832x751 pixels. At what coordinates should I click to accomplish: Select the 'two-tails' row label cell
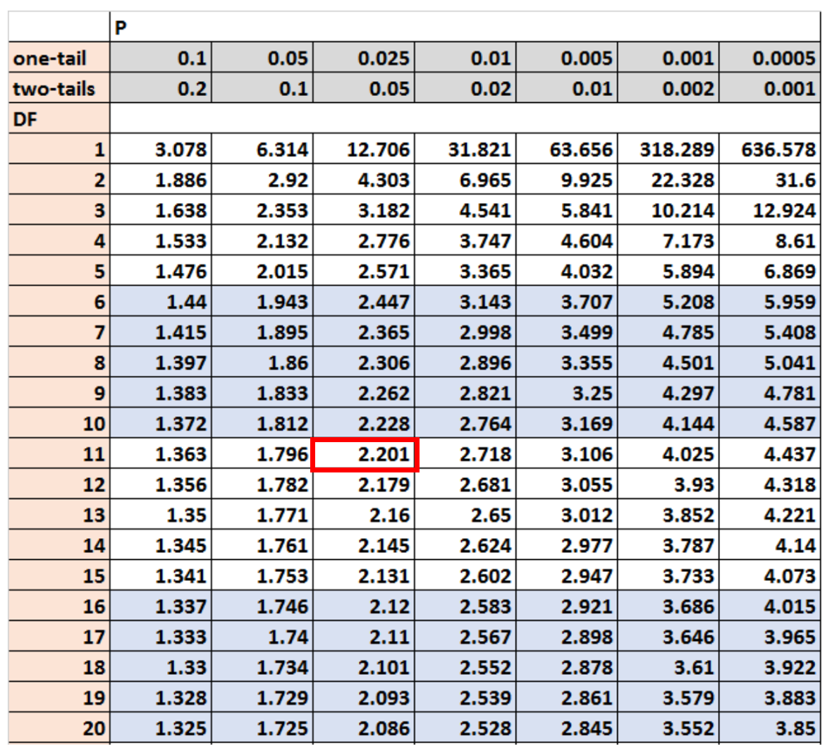pyautogui.click(x=59, y=89)
